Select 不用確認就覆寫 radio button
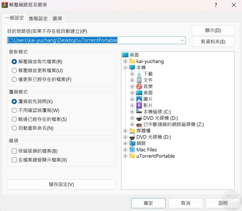The width and height of the screenshot is (242, 211). 14,110
